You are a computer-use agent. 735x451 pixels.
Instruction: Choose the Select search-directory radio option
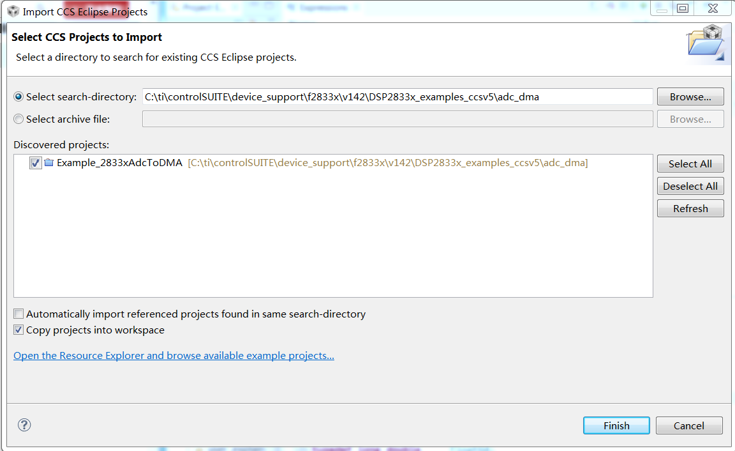pyautogui.click(x=19, y=97)
